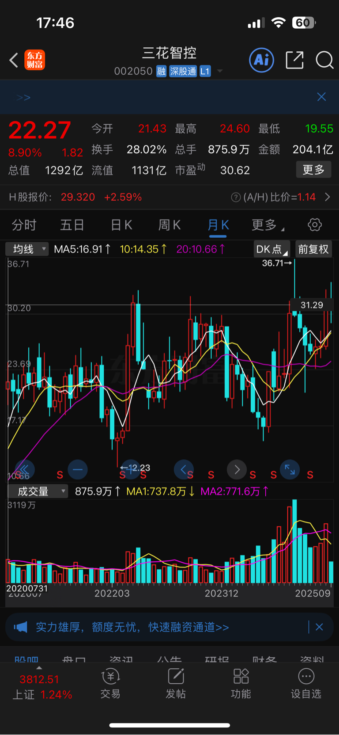
Task: Tap the stock code 002050
Action: (133, 71)
